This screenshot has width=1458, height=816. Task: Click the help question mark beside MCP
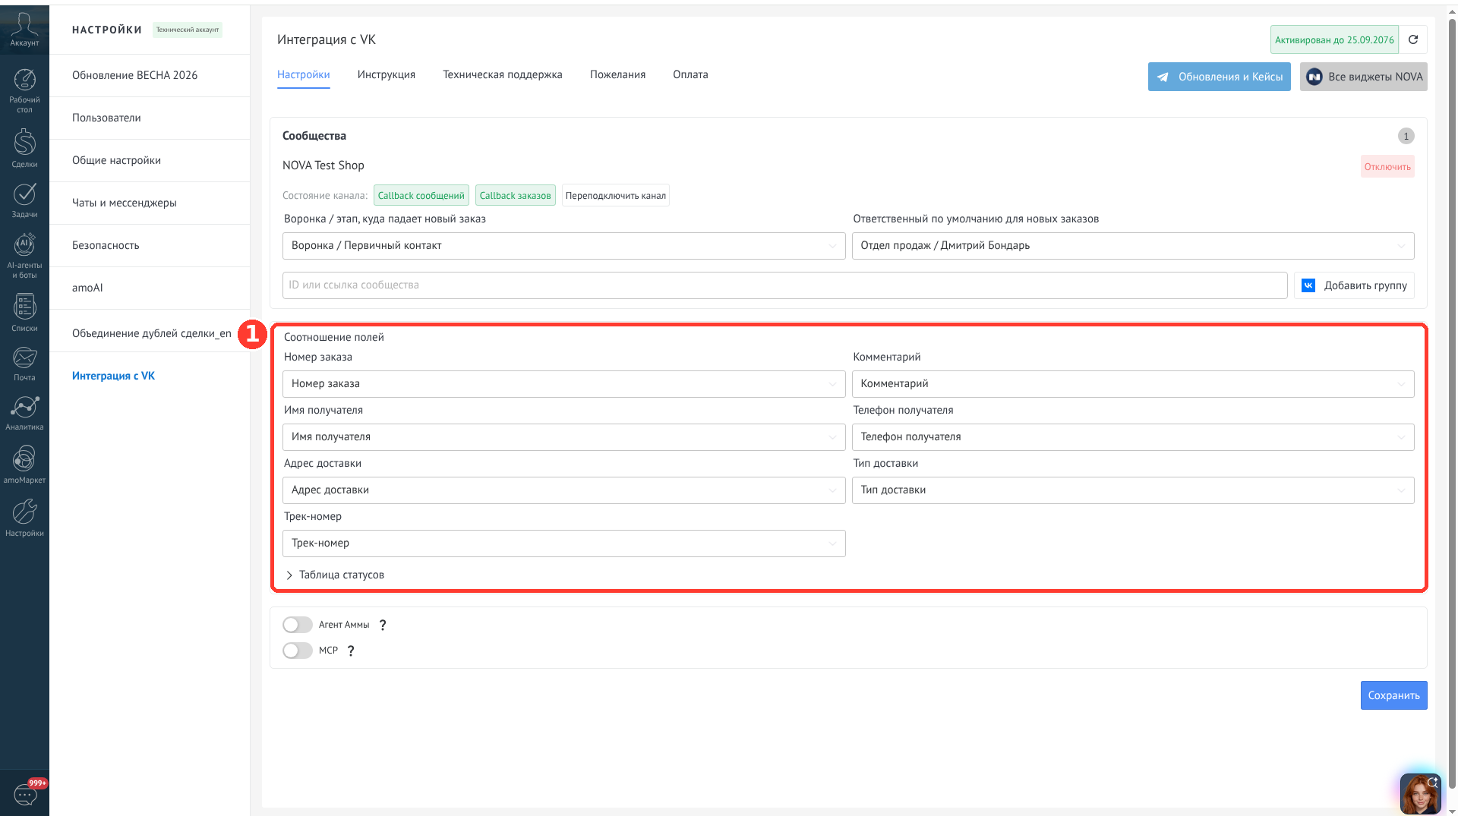pos(351,651)
